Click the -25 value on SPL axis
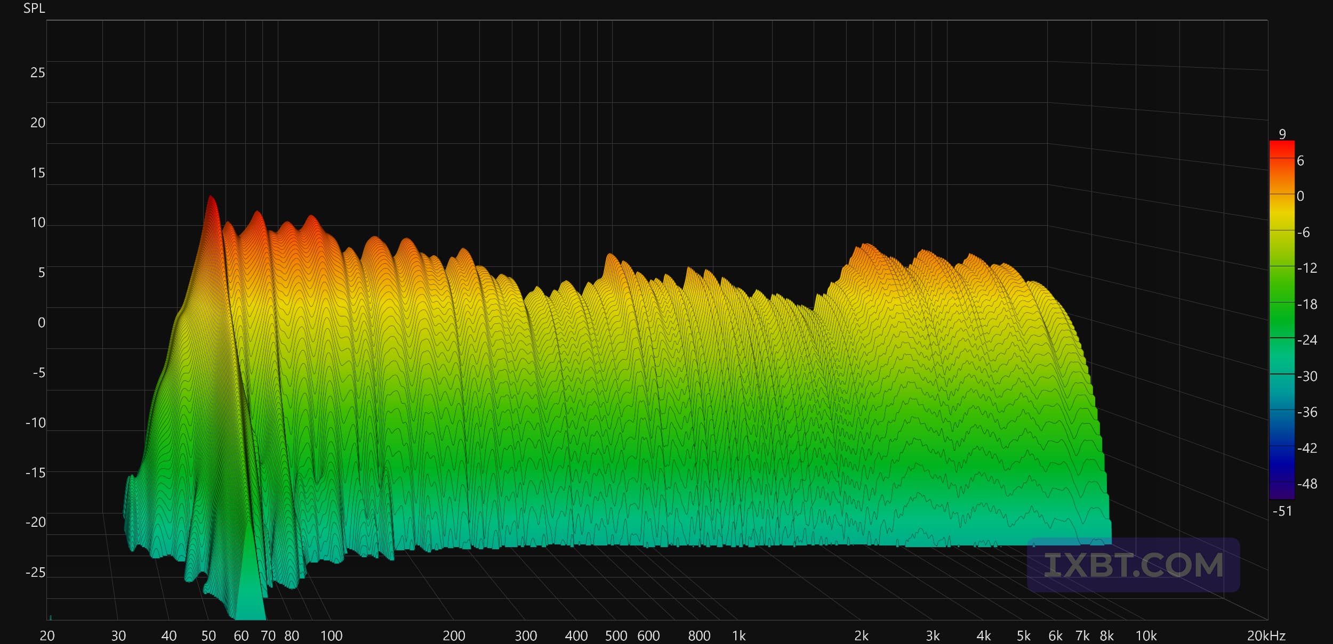Image resolution: width=1333 pixels, height=644 pixels. tap(35, 572)
